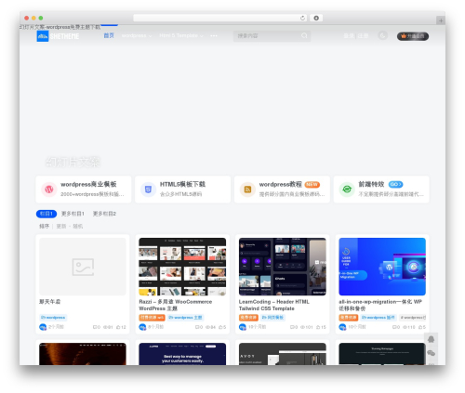Click the orange free badge on LearnCoding post
This screenshot has height=393, width=465.
pyautogui.click(x=248, y=318)
